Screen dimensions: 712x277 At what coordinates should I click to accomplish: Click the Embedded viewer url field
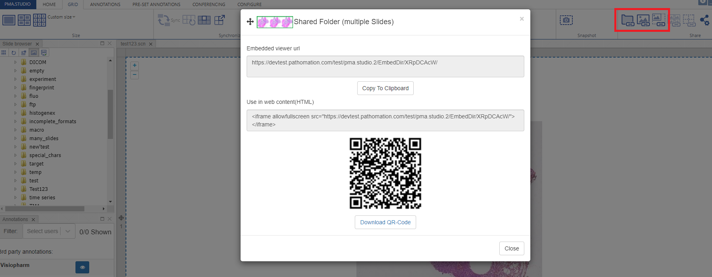coord(385,66)
